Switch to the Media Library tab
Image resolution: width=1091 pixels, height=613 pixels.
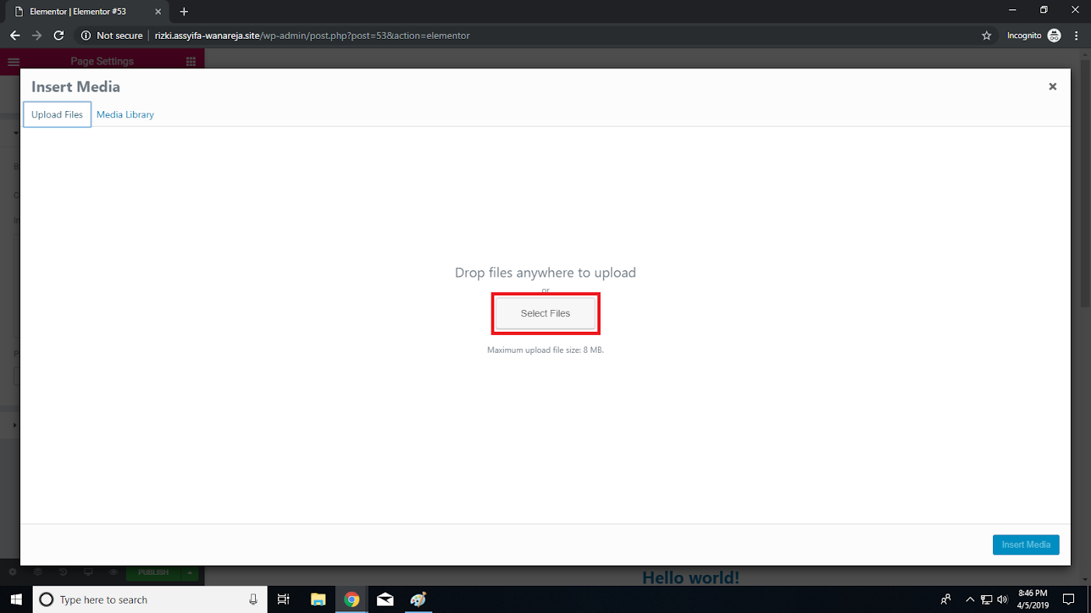(x=125, y=114)
